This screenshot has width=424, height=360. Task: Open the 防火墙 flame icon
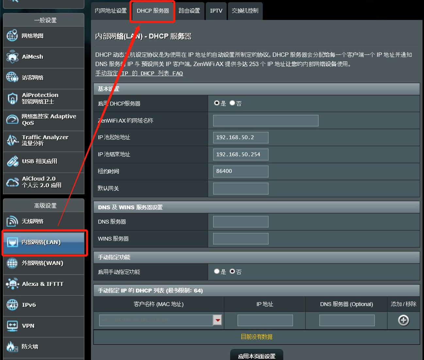click(12, 347)
